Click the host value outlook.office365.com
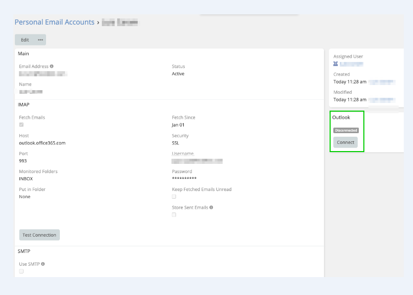Image resolution: width=413 pixels, height=295 pixels. click(x=42, y=143)
